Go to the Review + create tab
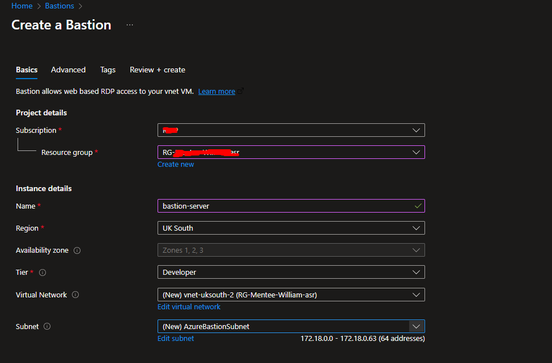Viewport: 552px width, 363px height. 157,70
